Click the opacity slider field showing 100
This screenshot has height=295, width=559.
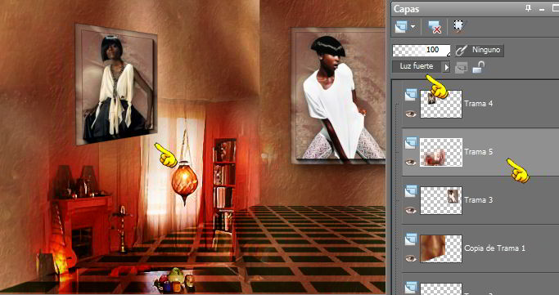click(x=422, y=50)
